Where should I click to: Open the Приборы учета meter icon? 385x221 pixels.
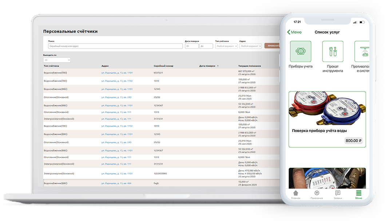tap(301, 51)
